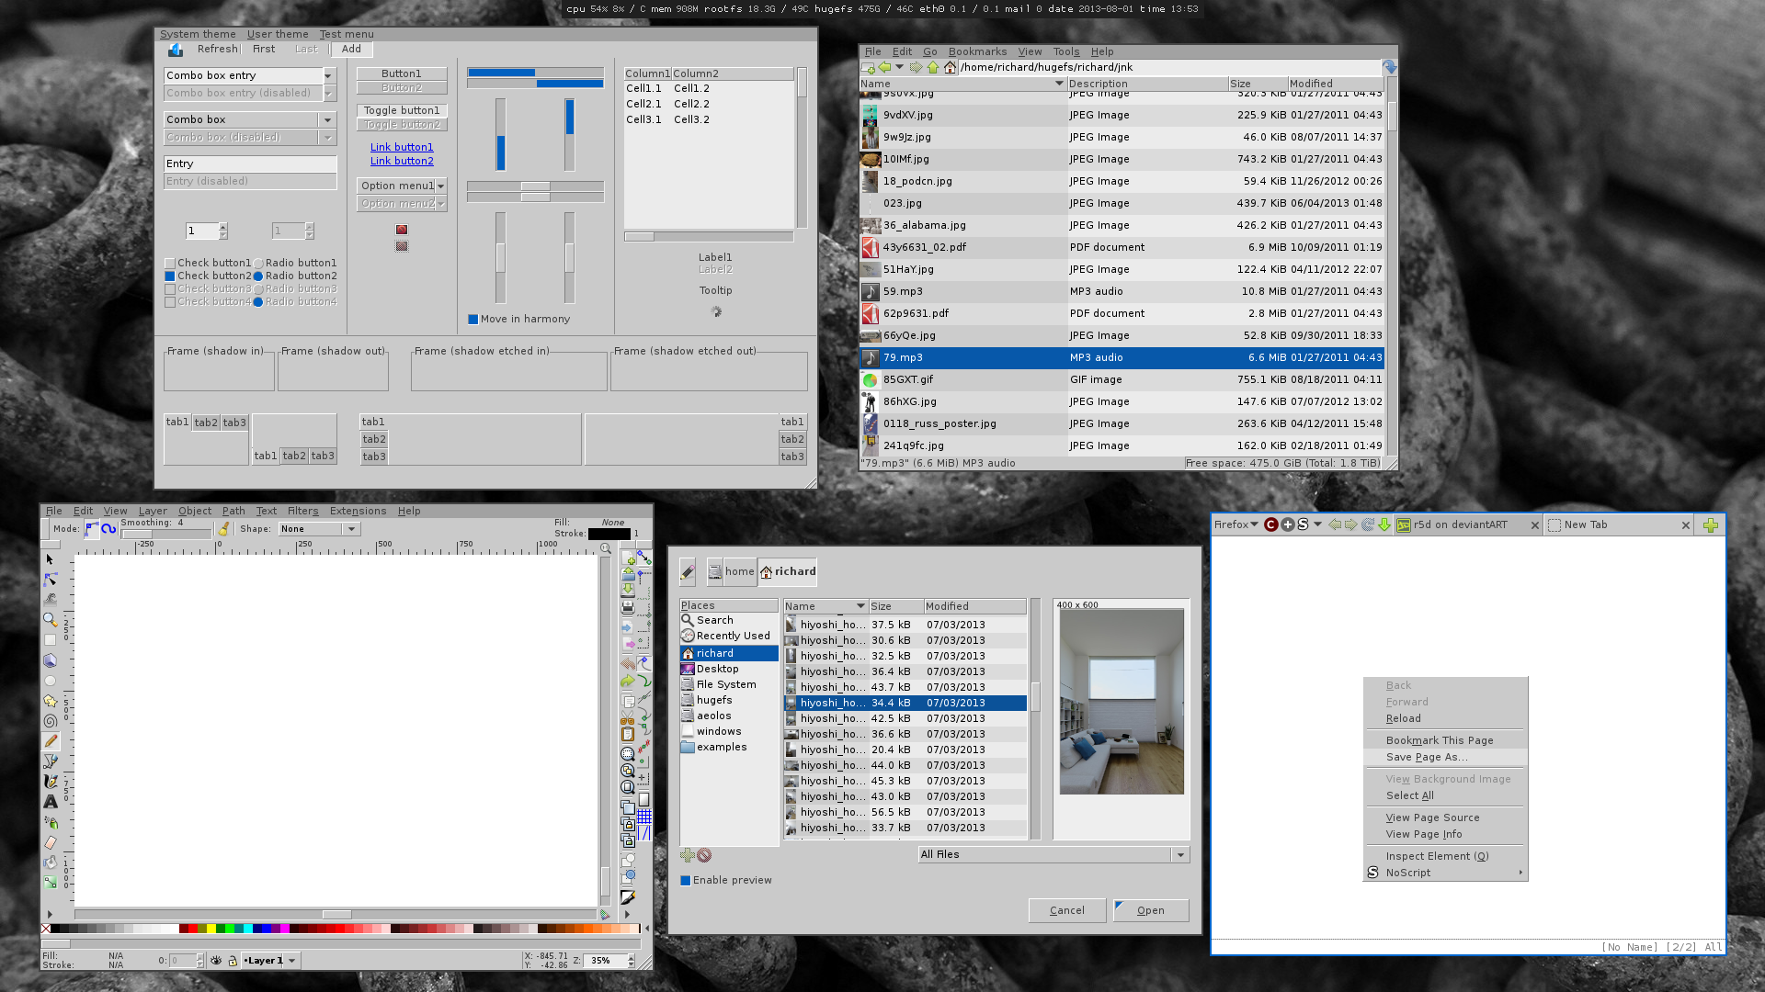Toggle Enable preview checkbox
The height and width of the screenshot is (992, 1765).
(x=685, y=881)
